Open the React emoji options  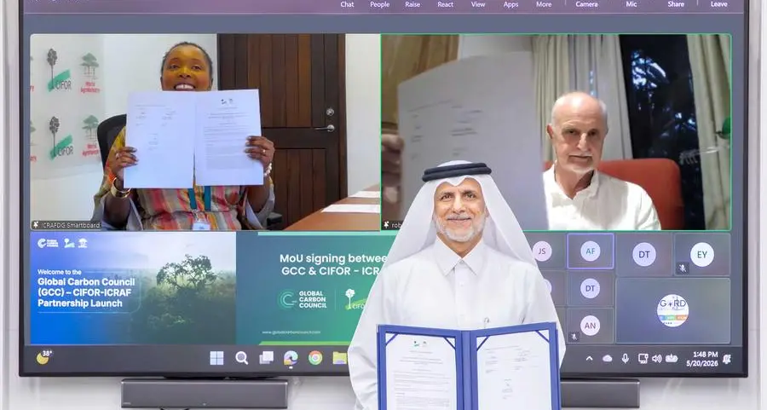pyautogui.click(x=445, y=4)
